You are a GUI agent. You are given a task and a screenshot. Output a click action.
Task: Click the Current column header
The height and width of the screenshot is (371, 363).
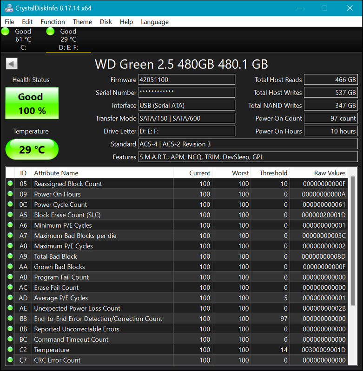pyautogui.click(x=193, y=173)
